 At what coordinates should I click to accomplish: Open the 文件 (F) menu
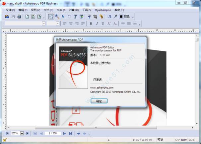click(x=10, y=10)
